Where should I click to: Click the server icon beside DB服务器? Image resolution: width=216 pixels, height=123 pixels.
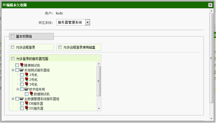(27, 103)
